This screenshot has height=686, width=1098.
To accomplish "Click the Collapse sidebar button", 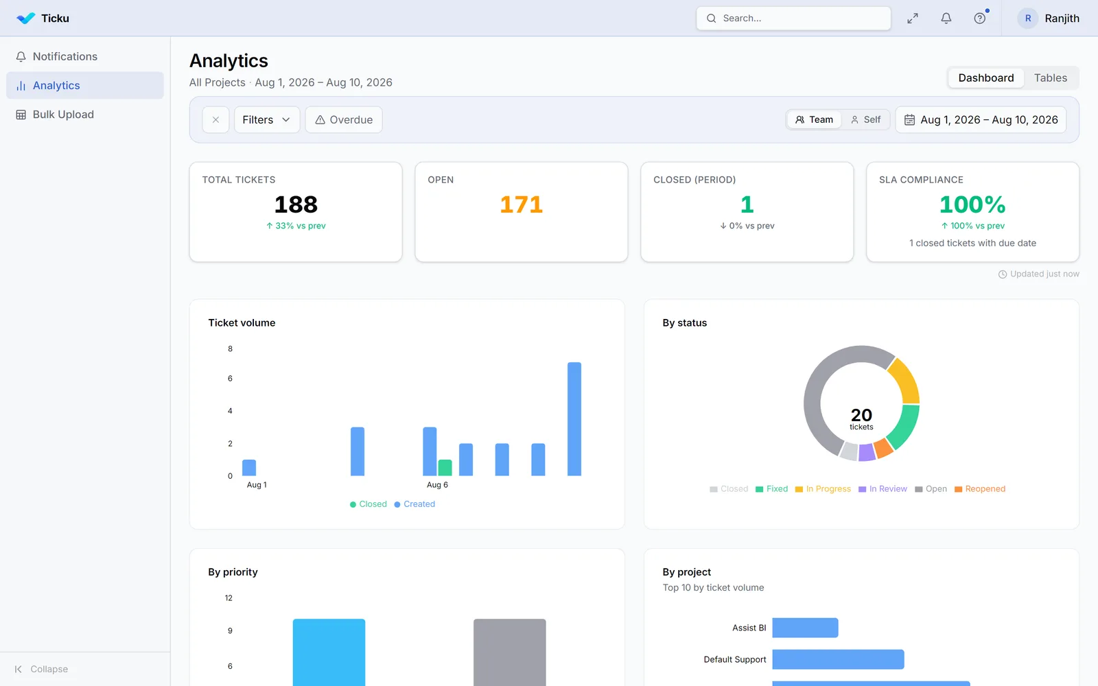I will pos(41,669).
